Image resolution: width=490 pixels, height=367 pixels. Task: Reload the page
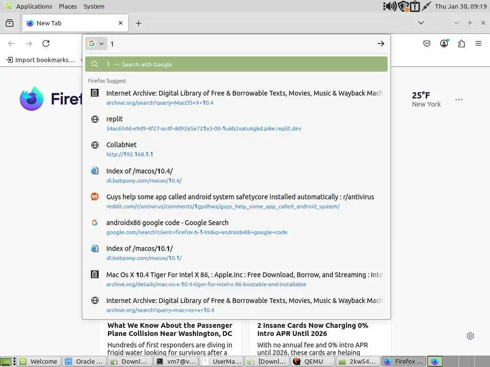(46, 43)
